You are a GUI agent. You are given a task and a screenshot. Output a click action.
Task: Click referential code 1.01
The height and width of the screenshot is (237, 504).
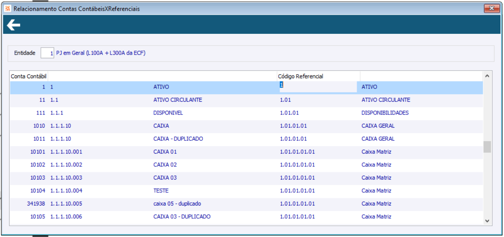[285, 100]
